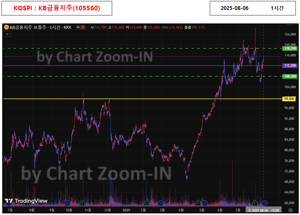The width and height of the screenshot is (300, 215).
Task: Click the KB금융지주 보통주 · 1시간 · KRX legend title
Action: pyautogui.click(x=41, y=27)
